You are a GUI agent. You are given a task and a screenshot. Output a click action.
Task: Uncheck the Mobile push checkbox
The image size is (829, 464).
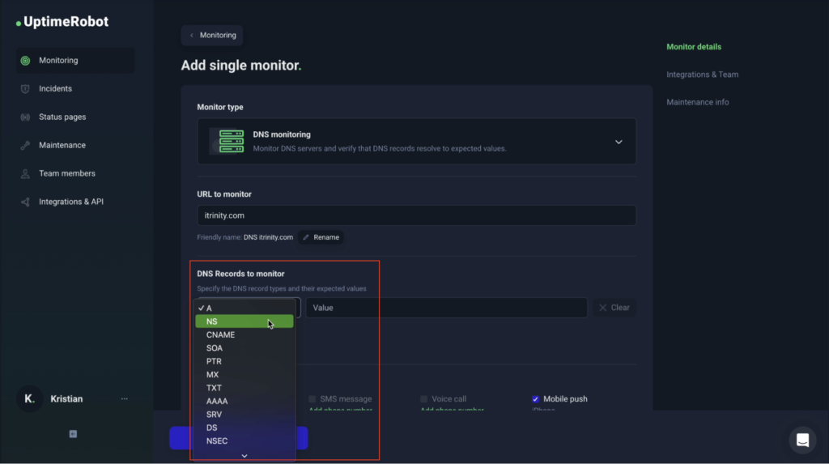coord(536,399)
